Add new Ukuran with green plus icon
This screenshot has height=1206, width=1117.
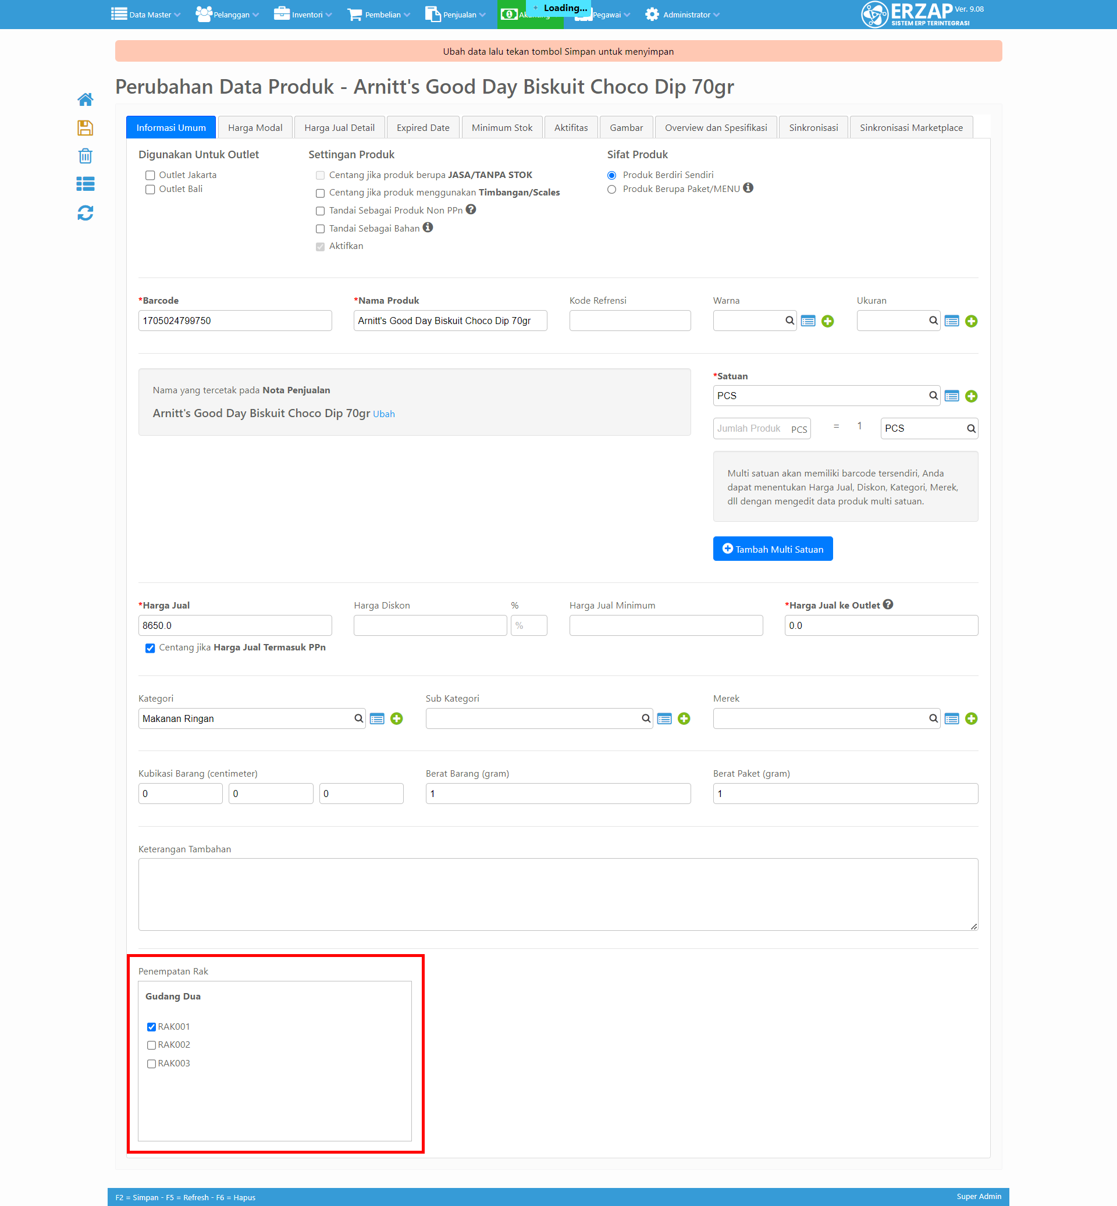tap(972, 321)
